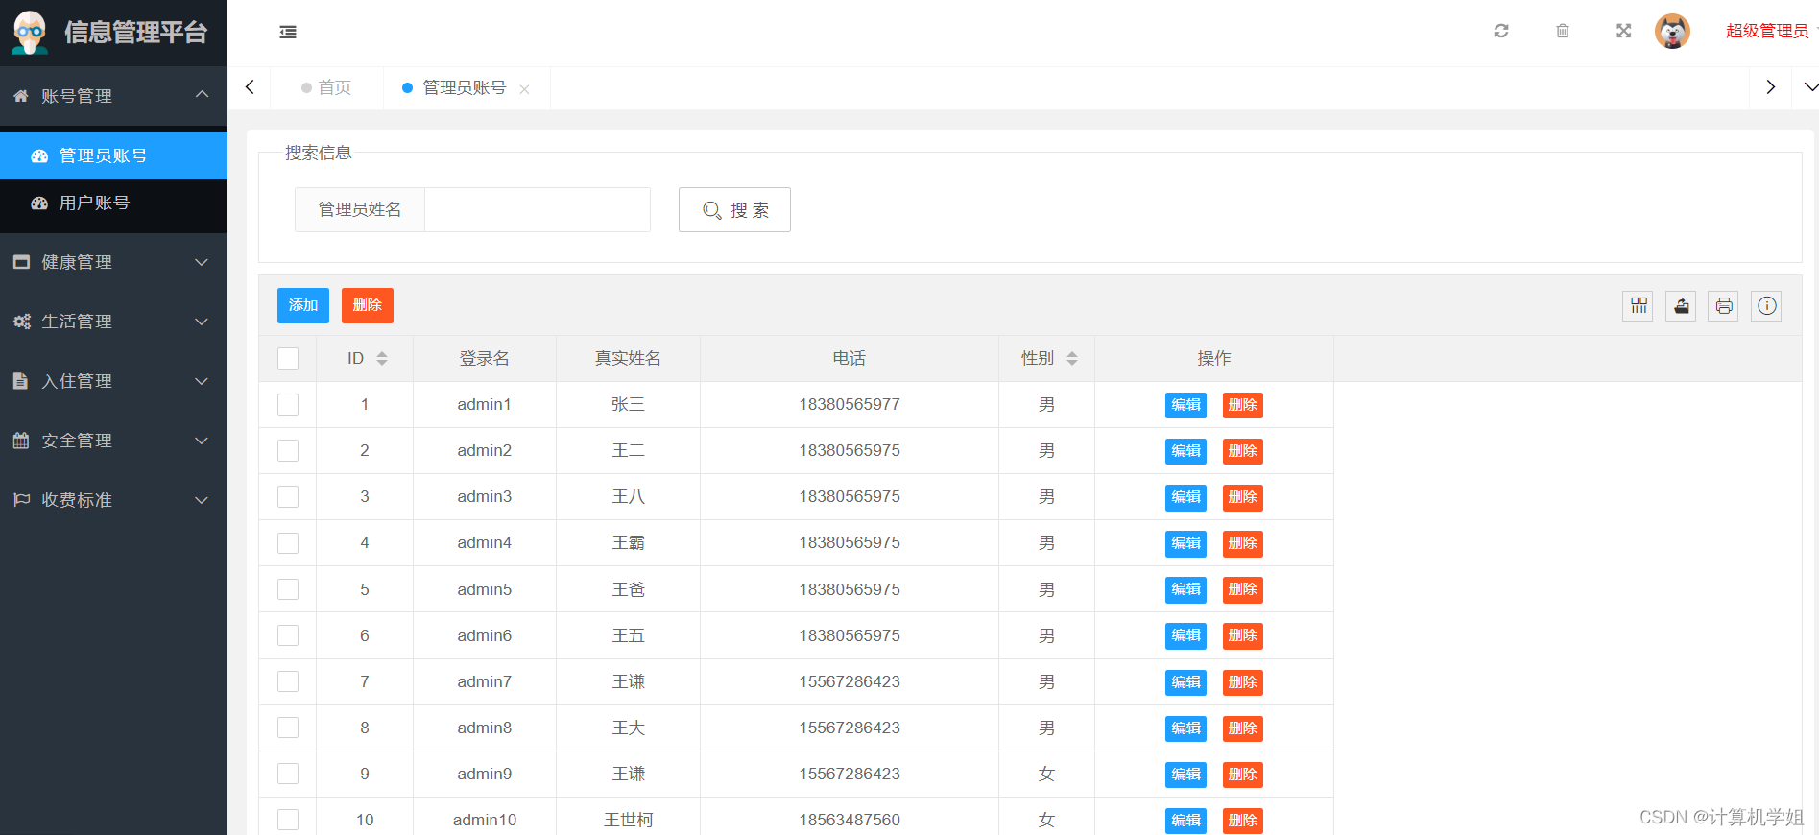
Task: Check the row for admin1
Action: [288, 404]
